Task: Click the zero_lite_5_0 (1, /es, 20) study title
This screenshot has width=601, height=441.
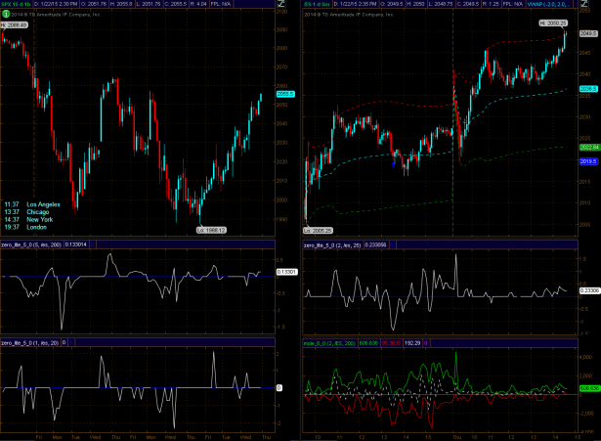Action: 30,342
